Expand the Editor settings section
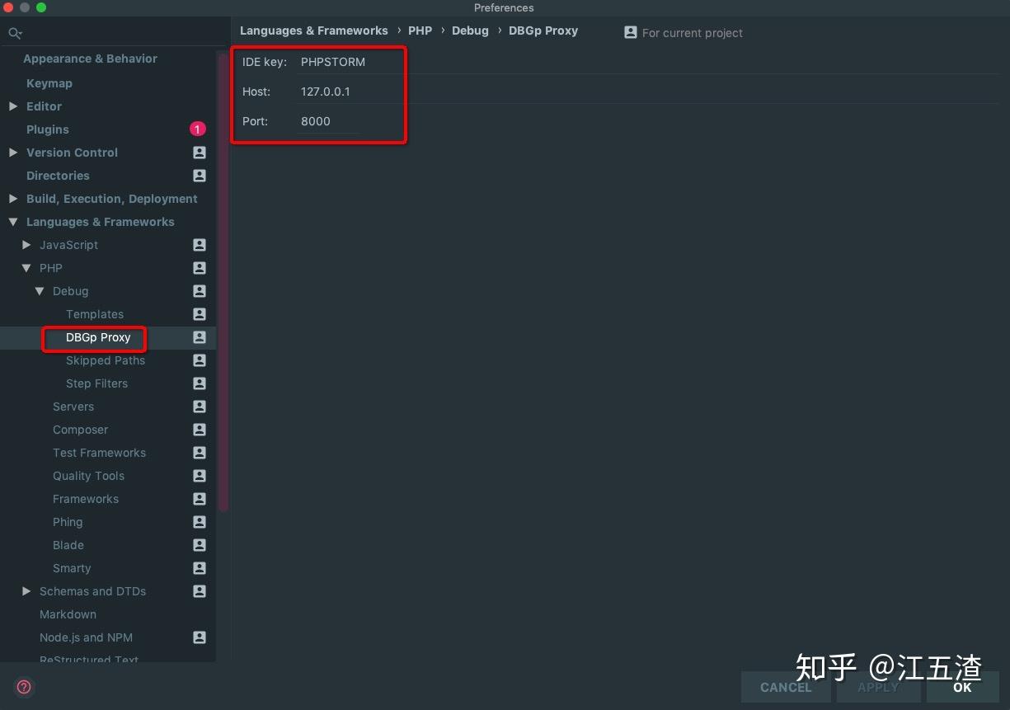This screenshot has height=710, width=1010. coord(13,106)
